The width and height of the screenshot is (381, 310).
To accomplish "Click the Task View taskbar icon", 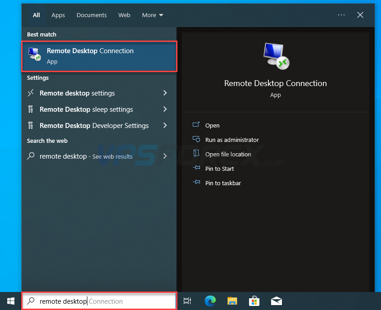I will (188, 301).
